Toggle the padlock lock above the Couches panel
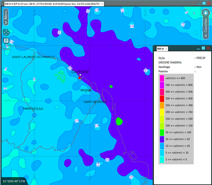Viewport: 212px width, 185px height. 205,12
